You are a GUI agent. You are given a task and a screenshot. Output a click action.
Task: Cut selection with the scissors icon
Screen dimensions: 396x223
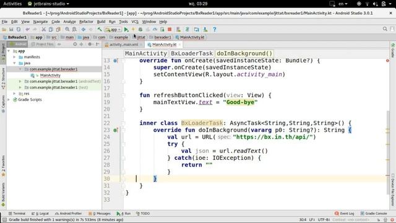[44, 30]
